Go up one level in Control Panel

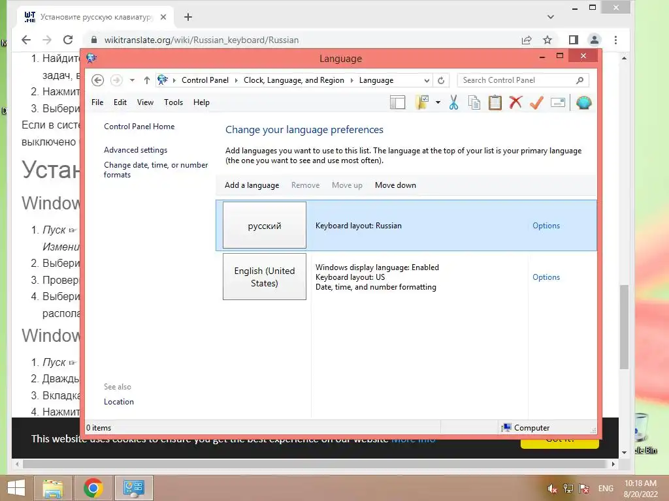pyautogui.click(x=147, y=80)
